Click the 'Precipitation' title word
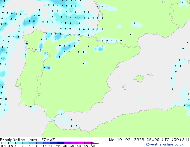The height and width of the screenshot is (147, 190). [13, 140]
